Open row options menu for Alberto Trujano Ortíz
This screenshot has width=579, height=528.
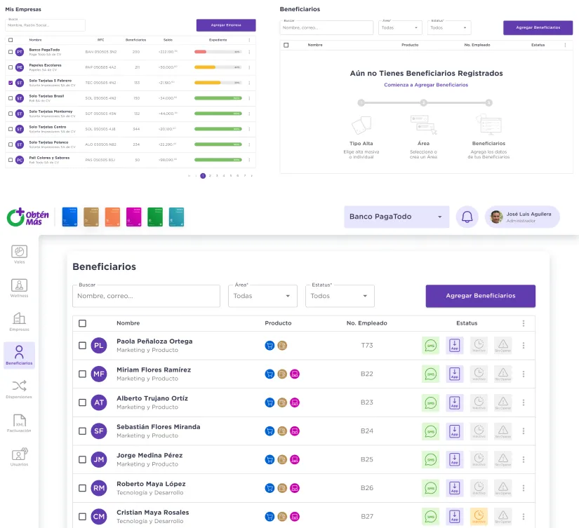[523, 402]
